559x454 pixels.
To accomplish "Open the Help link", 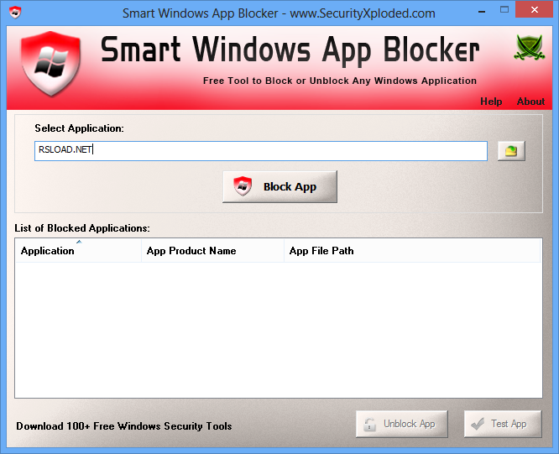I will (491, 102).
